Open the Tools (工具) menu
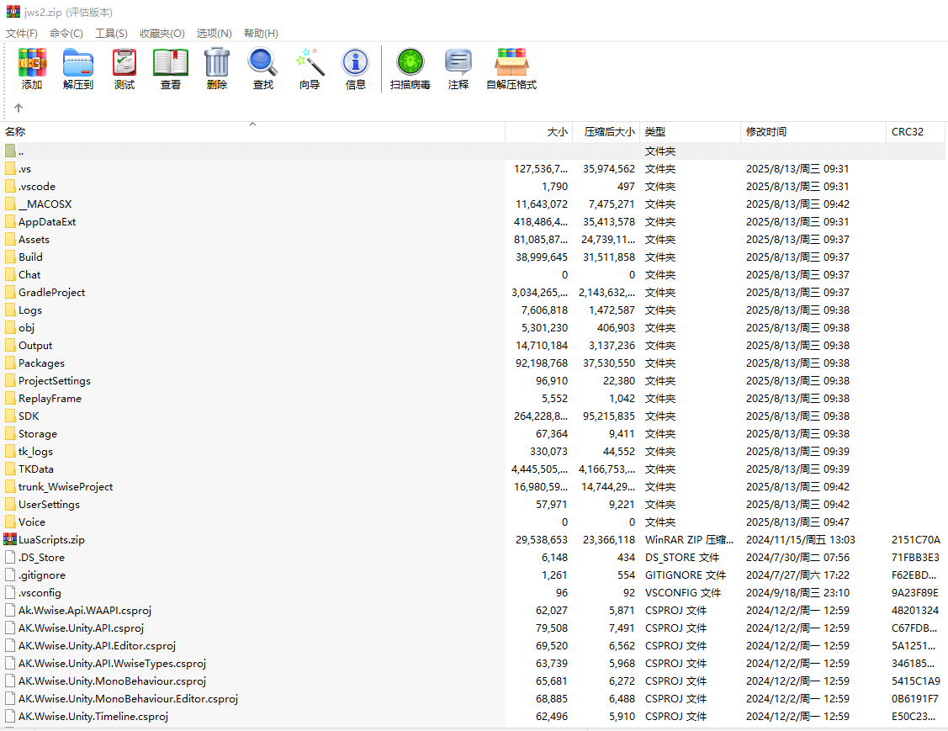 [111, 34]
